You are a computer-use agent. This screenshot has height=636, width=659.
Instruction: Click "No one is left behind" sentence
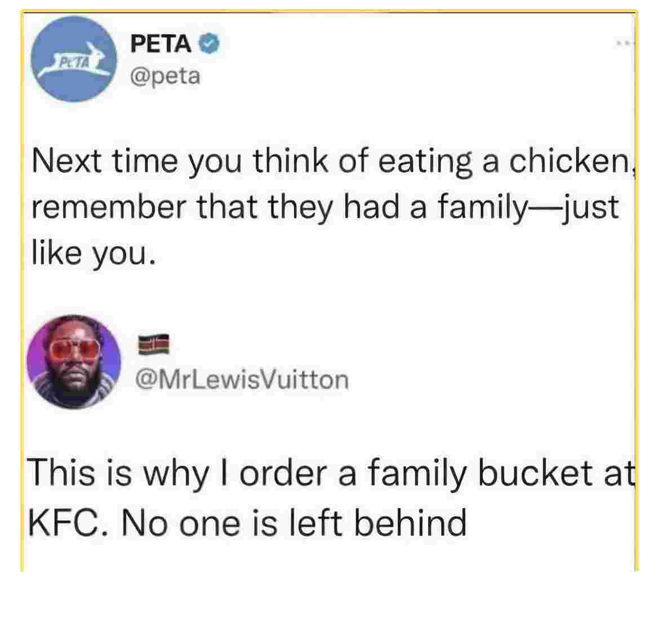(x=294, y=523)
